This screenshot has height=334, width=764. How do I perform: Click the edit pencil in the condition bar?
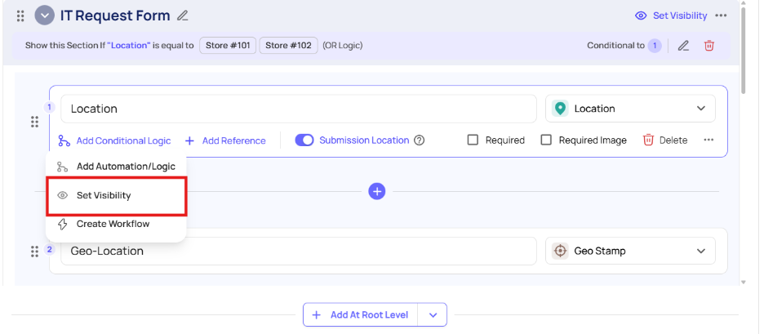click(683, 46)
